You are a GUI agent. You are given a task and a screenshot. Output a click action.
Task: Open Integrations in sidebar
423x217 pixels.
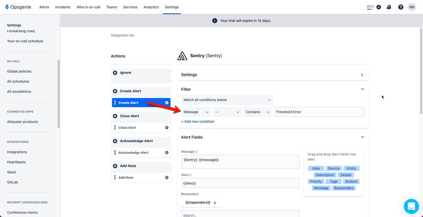click(17, 152)
